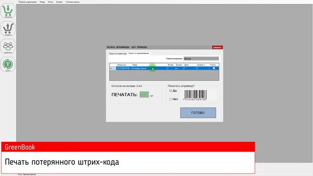Open the Учетная запись menu

72,2
